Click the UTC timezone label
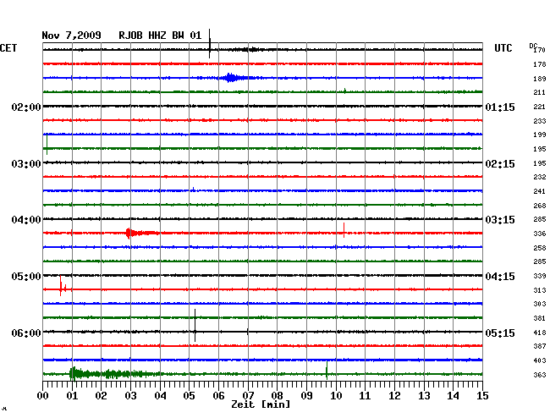This screenshot has height=418, width=550. (503, 48)
